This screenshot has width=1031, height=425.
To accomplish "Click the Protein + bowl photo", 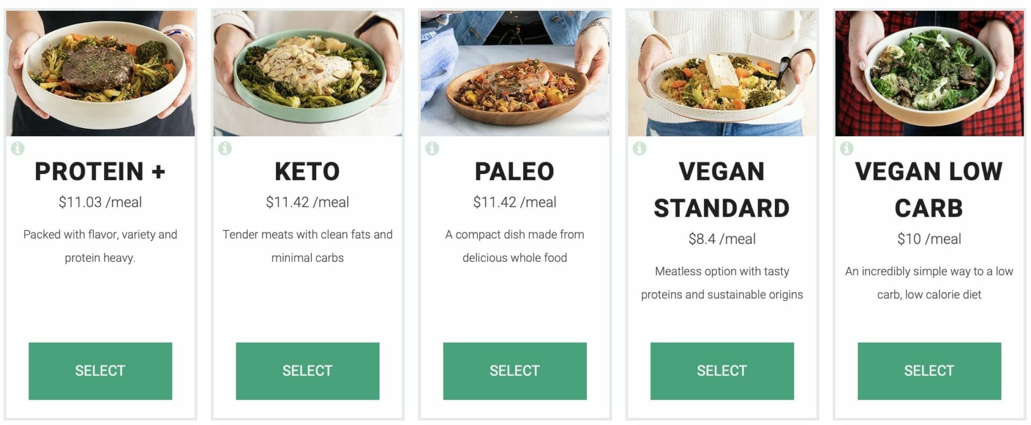I will pos(100,73).
